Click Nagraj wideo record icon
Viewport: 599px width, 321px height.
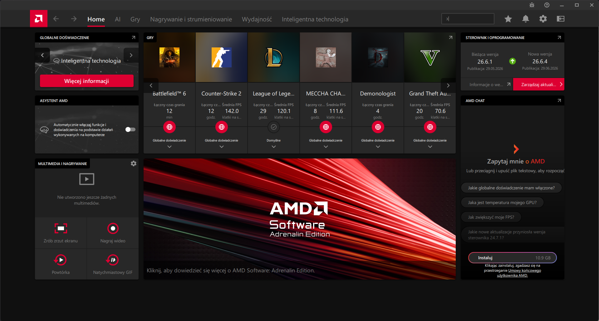(x=113, y=228)
